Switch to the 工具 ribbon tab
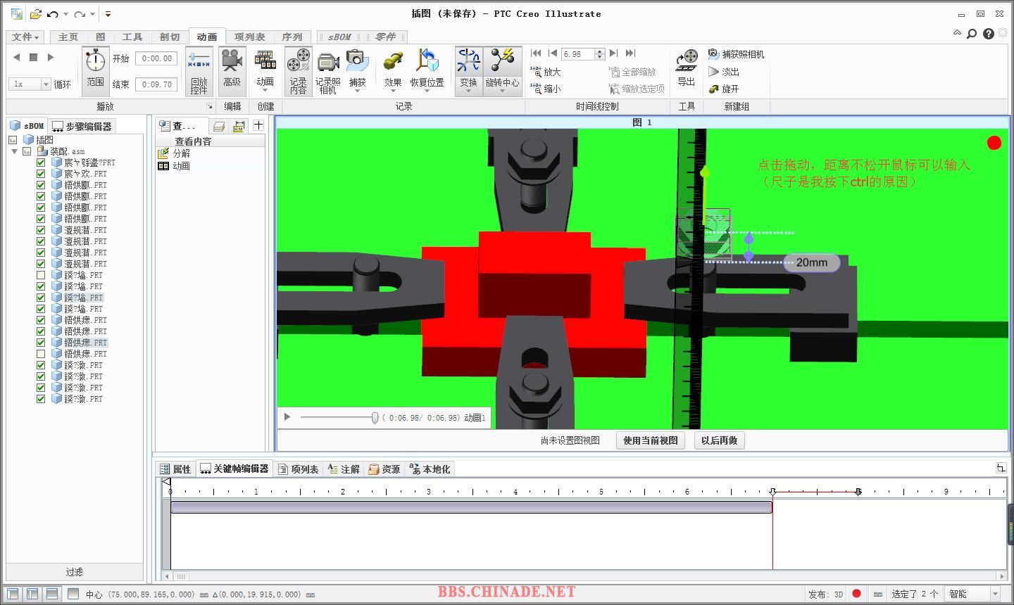This screenshot has height=605, width=1014. tap(132, 37)
